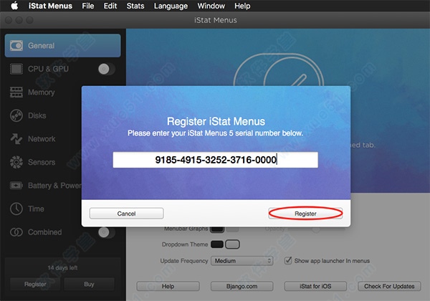Open the Apple menu
Image resolution: width=430 pixels, height=301 pixels.
coord(14,6)
